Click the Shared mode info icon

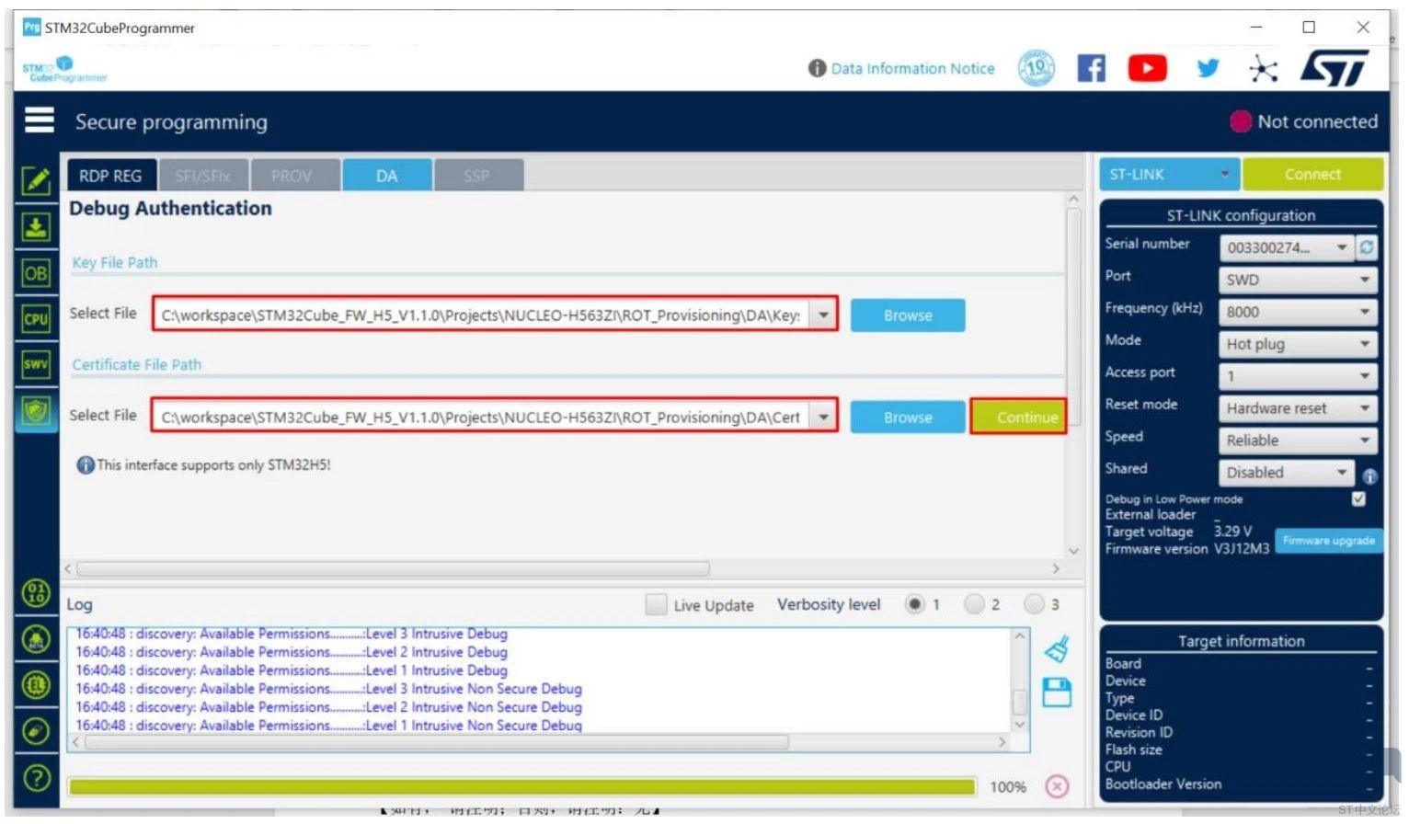(1369, 476)
